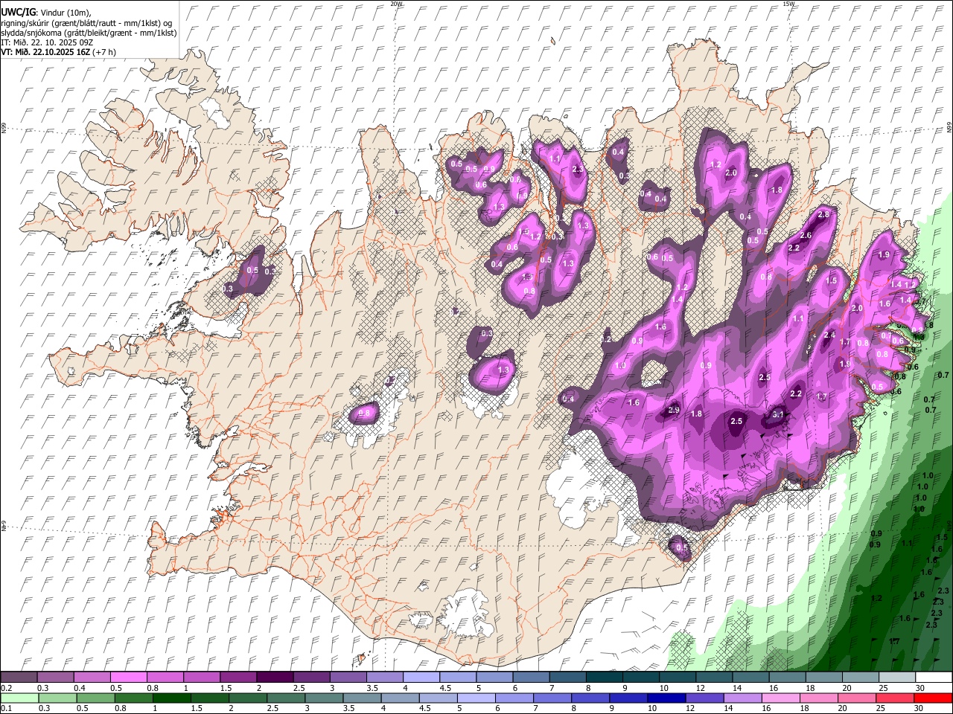This screenshot has width=953, height=714.
Task: Click the "2.8" snowfall value on map
Action: pos(823,215)
